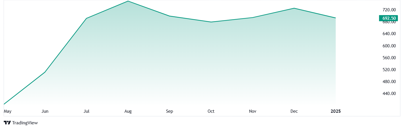Screen dimensions: 404x129
Task: Select the 600.00 price axis value
Action: 389,46
